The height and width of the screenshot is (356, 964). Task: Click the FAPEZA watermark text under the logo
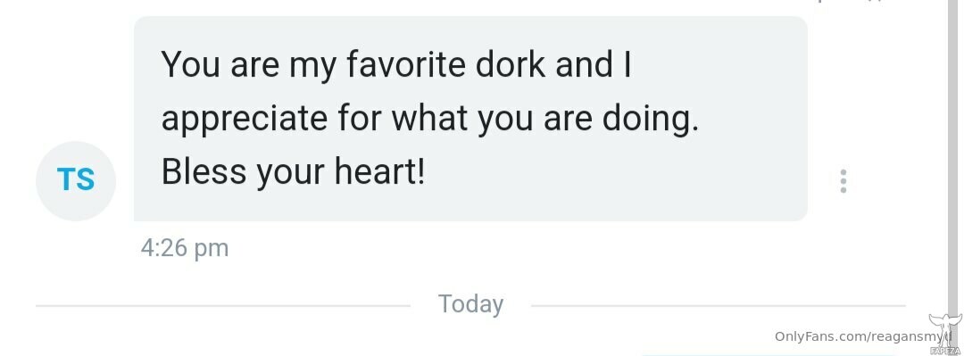pos(946,351)
